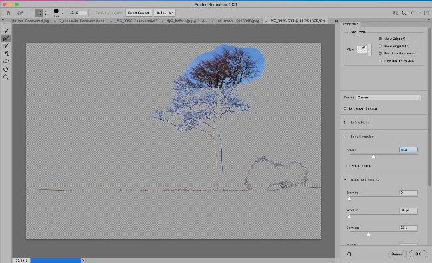Adjust the Smooth slider handle

(x=349, y=199)
